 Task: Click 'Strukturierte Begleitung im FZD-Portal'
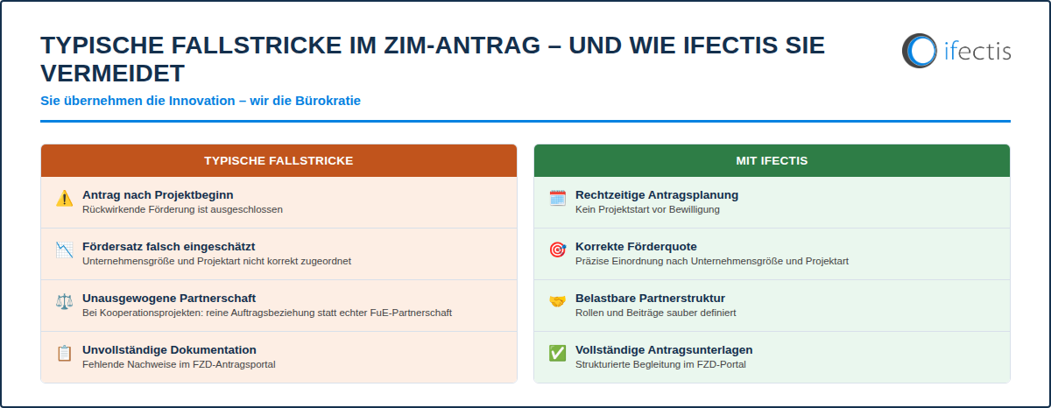coord(661,364)
